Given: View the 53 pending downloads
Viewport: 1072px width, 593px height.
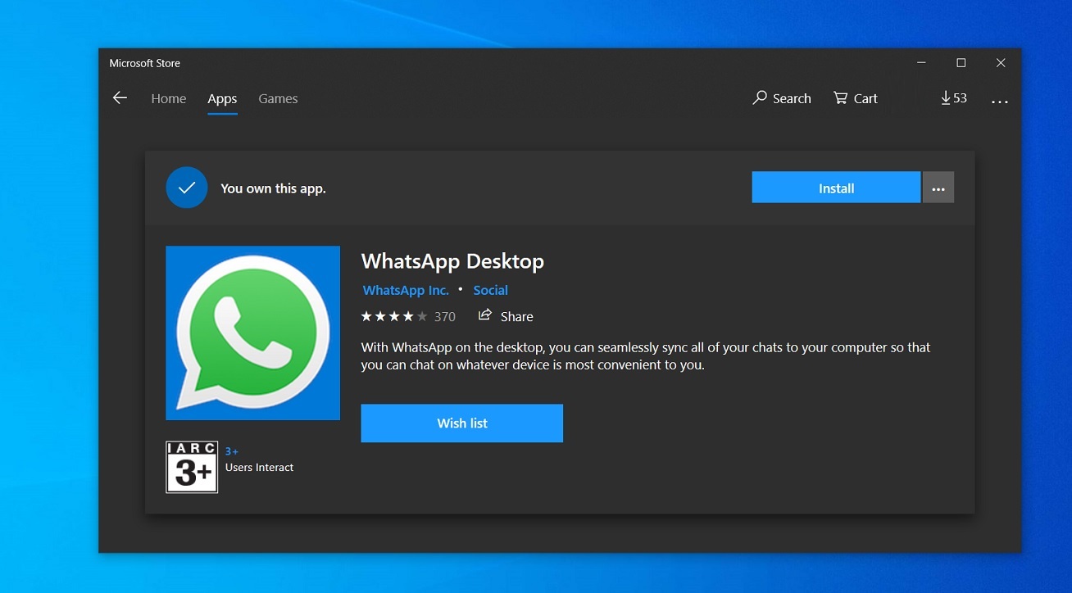Looking at the screenshot, I should click(x=954, y=98).
